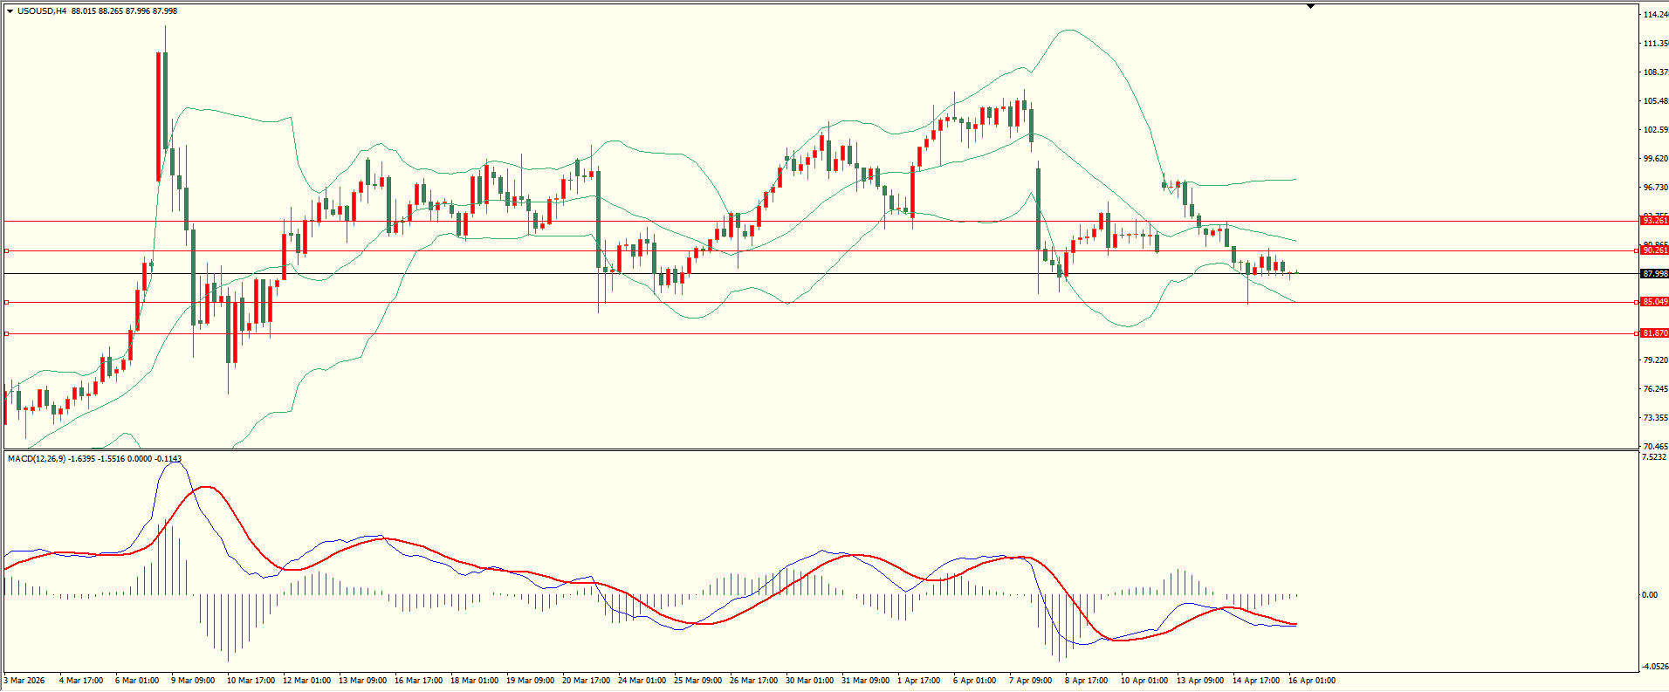Select the red 90.261 price level label

click(x=1654, y=250)
